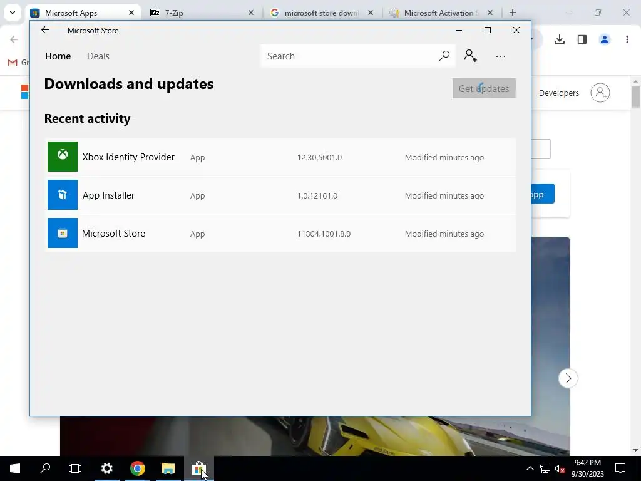Advance the web page carousel with next arrow
Screen dimensions: 641x481
pyautogui.click(x=568, y=378)
